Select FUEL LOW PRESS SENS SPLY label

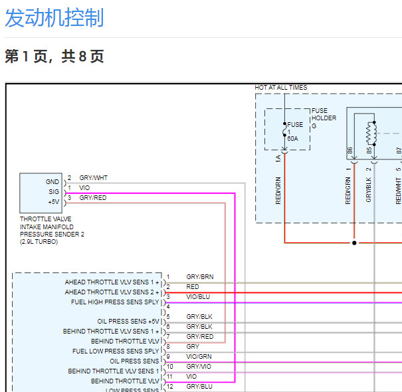116,351
